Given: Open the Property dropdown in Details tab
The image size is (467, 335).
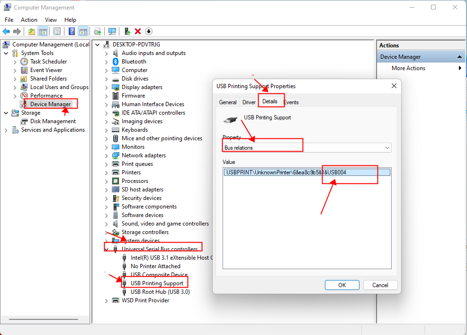Looking at the screenshot, I should [387, 147].
